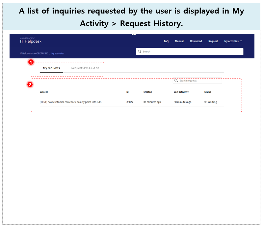Click the Waiting status dot
Image resolution: width=263 pixels, height=227 pixels.
point(205,102)
